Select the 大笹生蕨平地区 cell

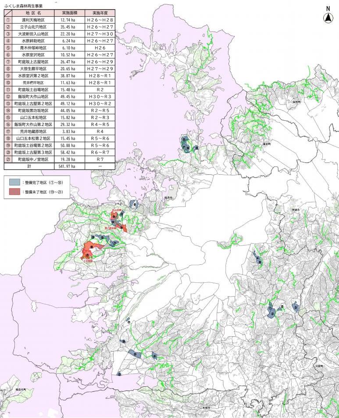point(33,69)
